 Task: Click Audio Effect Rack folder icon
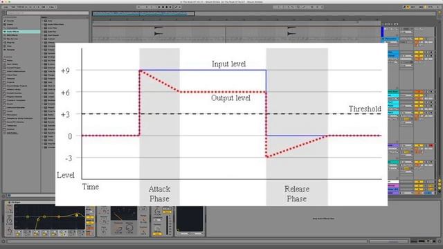(x=46, y=24)
